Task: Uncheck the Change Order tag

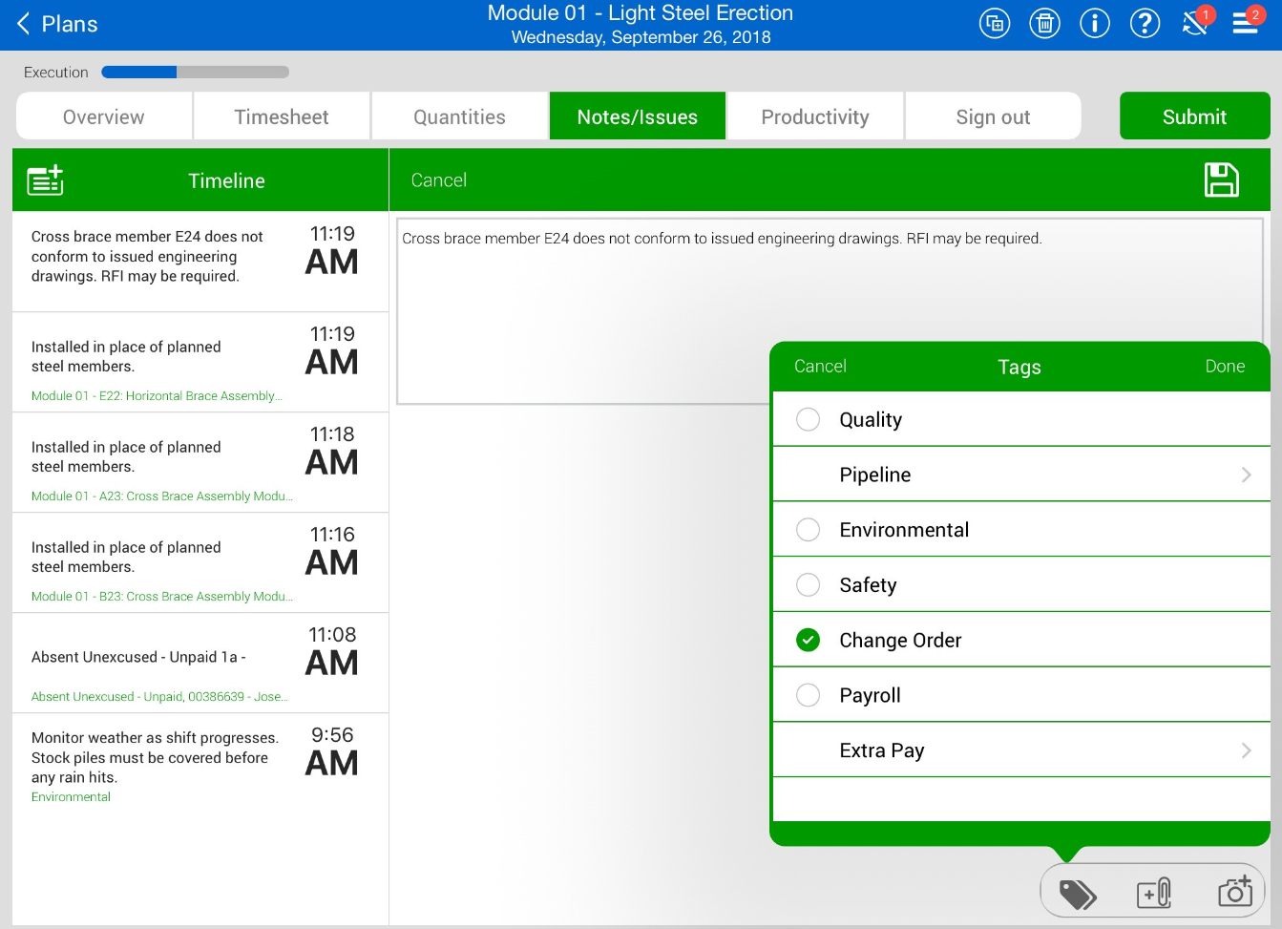Action: pos(808,641)
